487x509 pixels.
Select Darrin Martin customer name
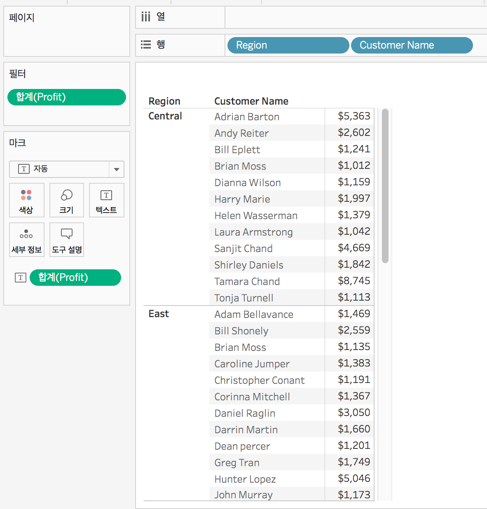[x=246, y=430]
